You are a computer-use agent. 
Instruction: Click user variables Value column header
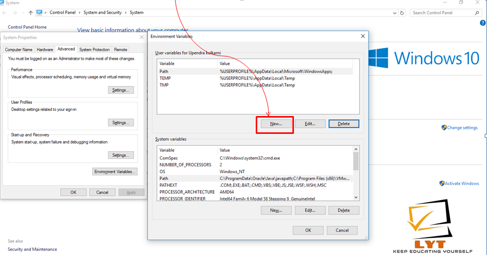(285, 64)
